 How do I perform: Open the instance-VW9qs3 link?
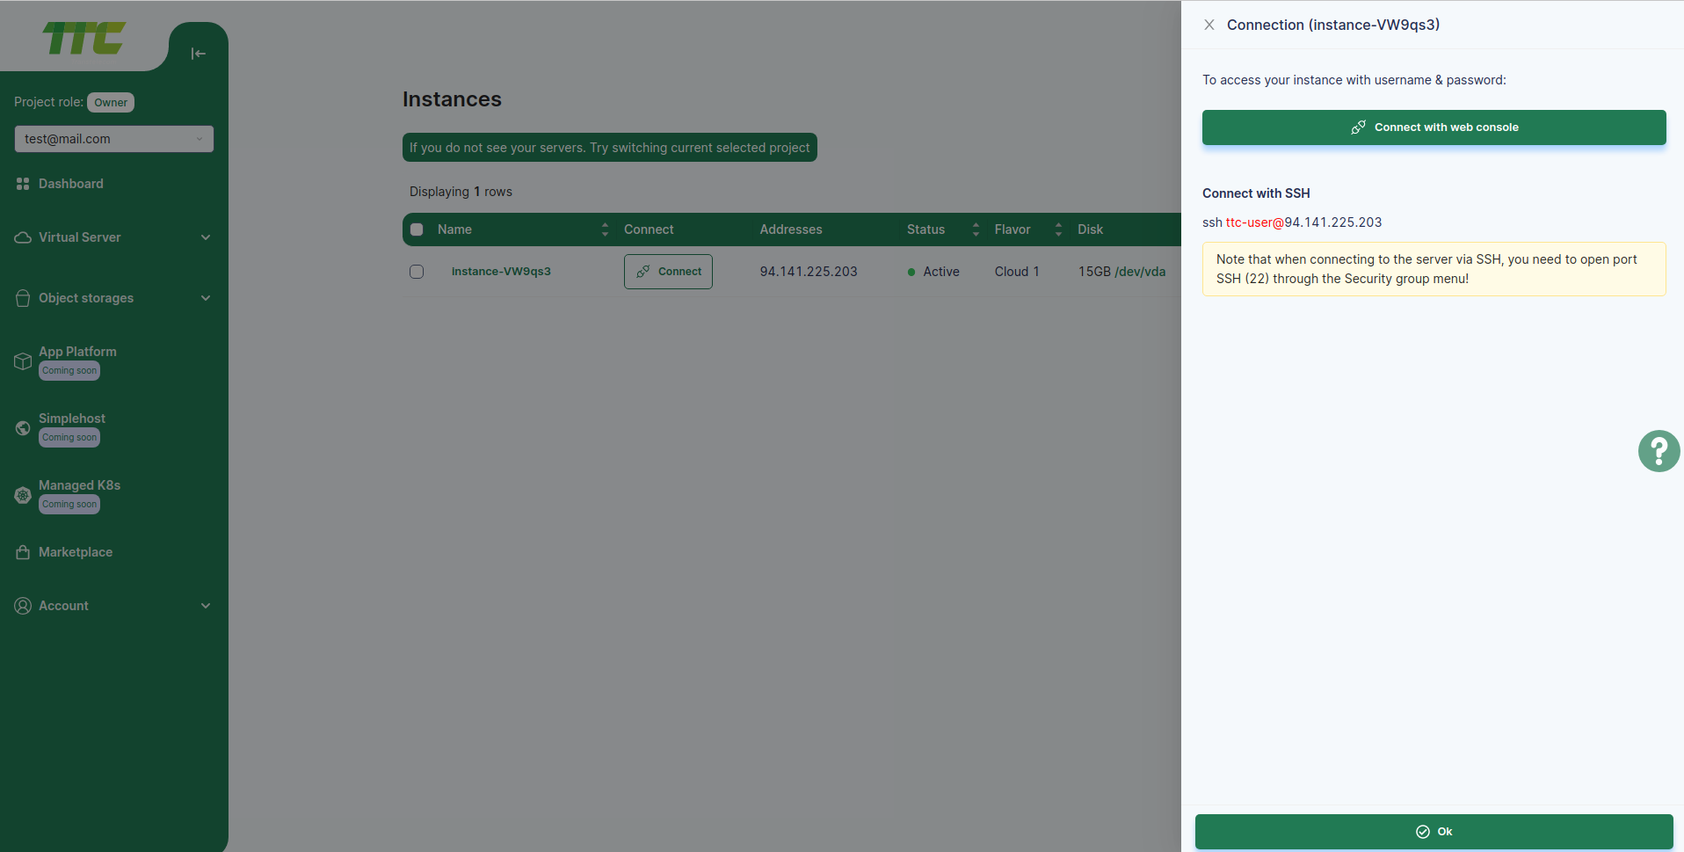point(501,272)
